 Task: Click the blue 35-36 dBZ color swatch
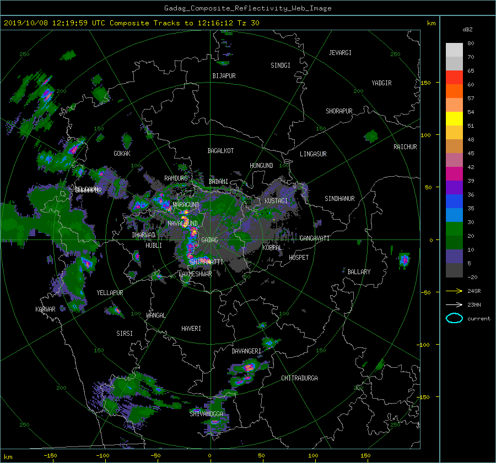coord(454,201)
